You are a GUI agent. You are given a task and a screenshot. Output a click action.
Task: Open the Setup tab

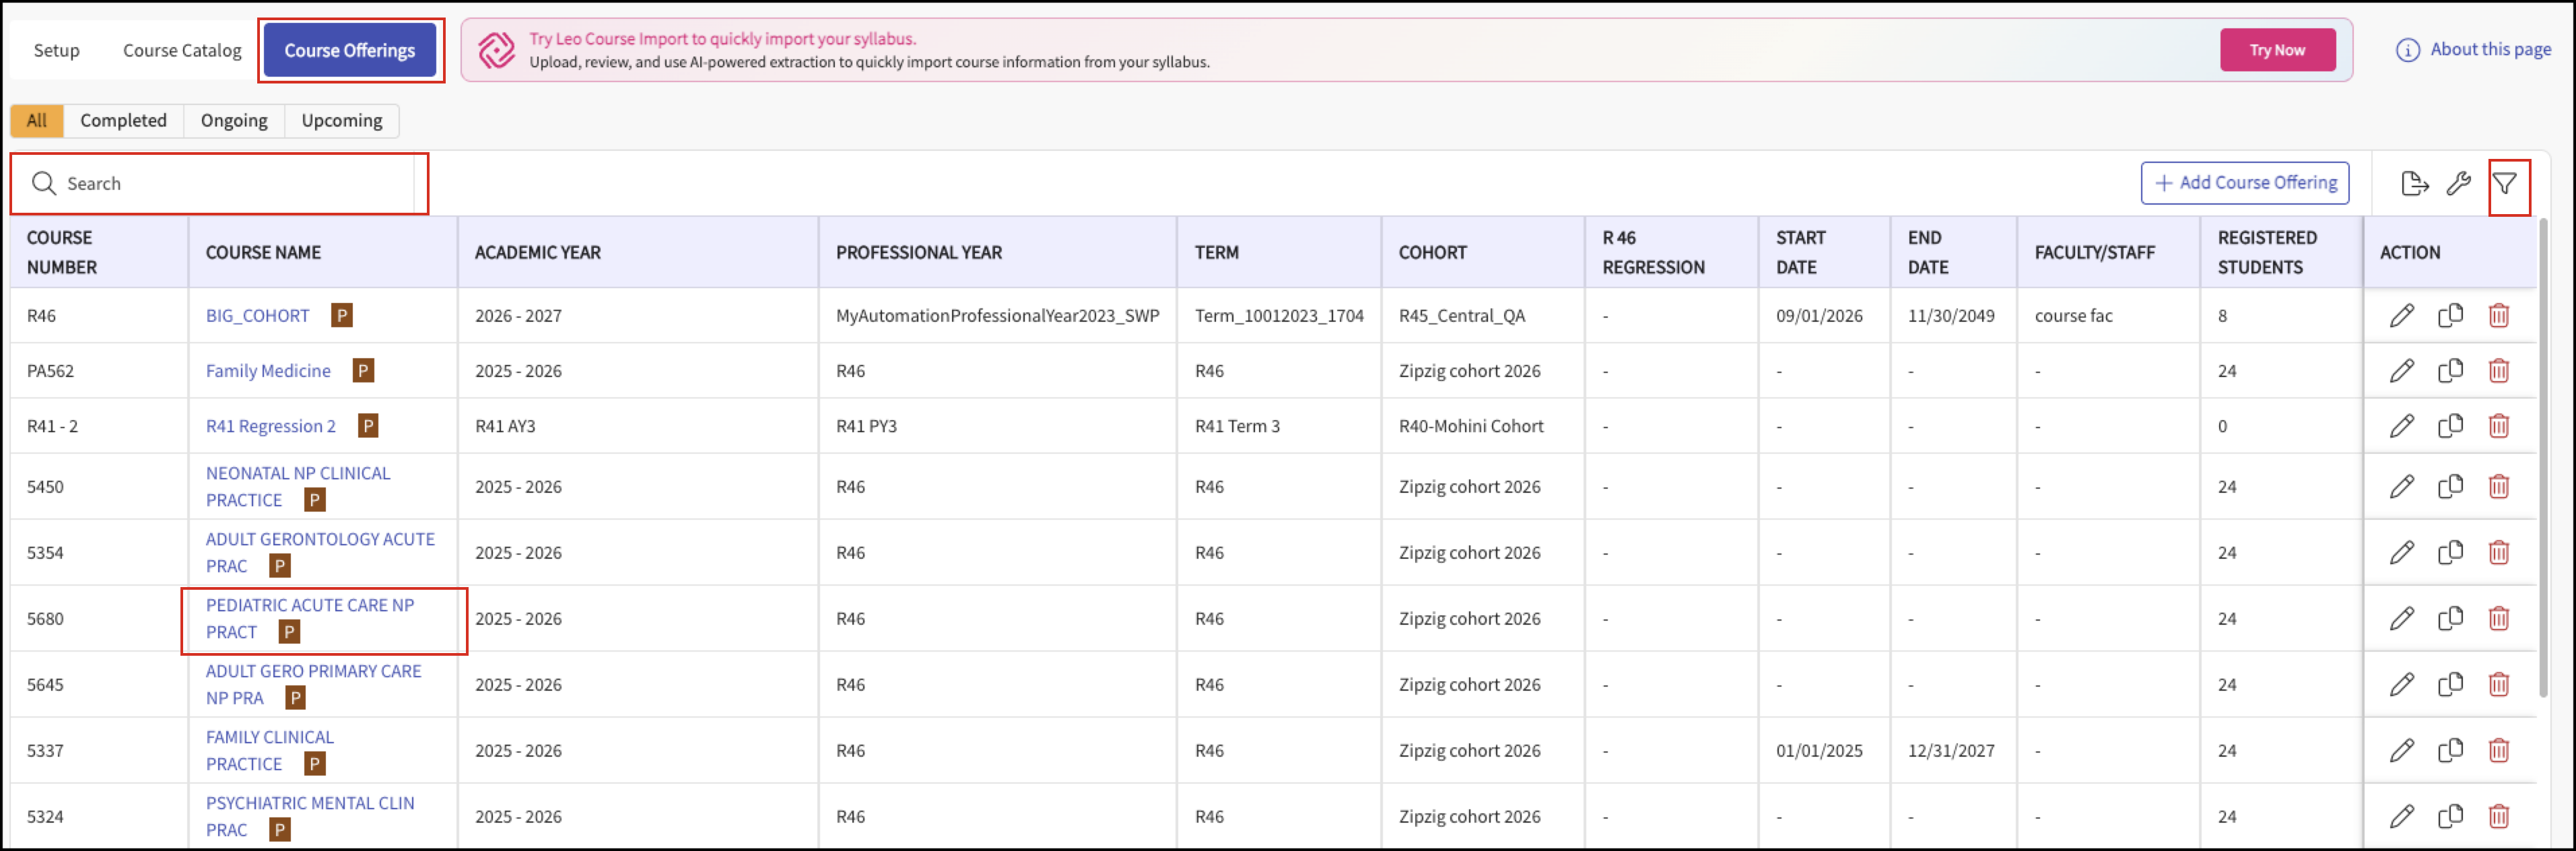tap(56, 51)
